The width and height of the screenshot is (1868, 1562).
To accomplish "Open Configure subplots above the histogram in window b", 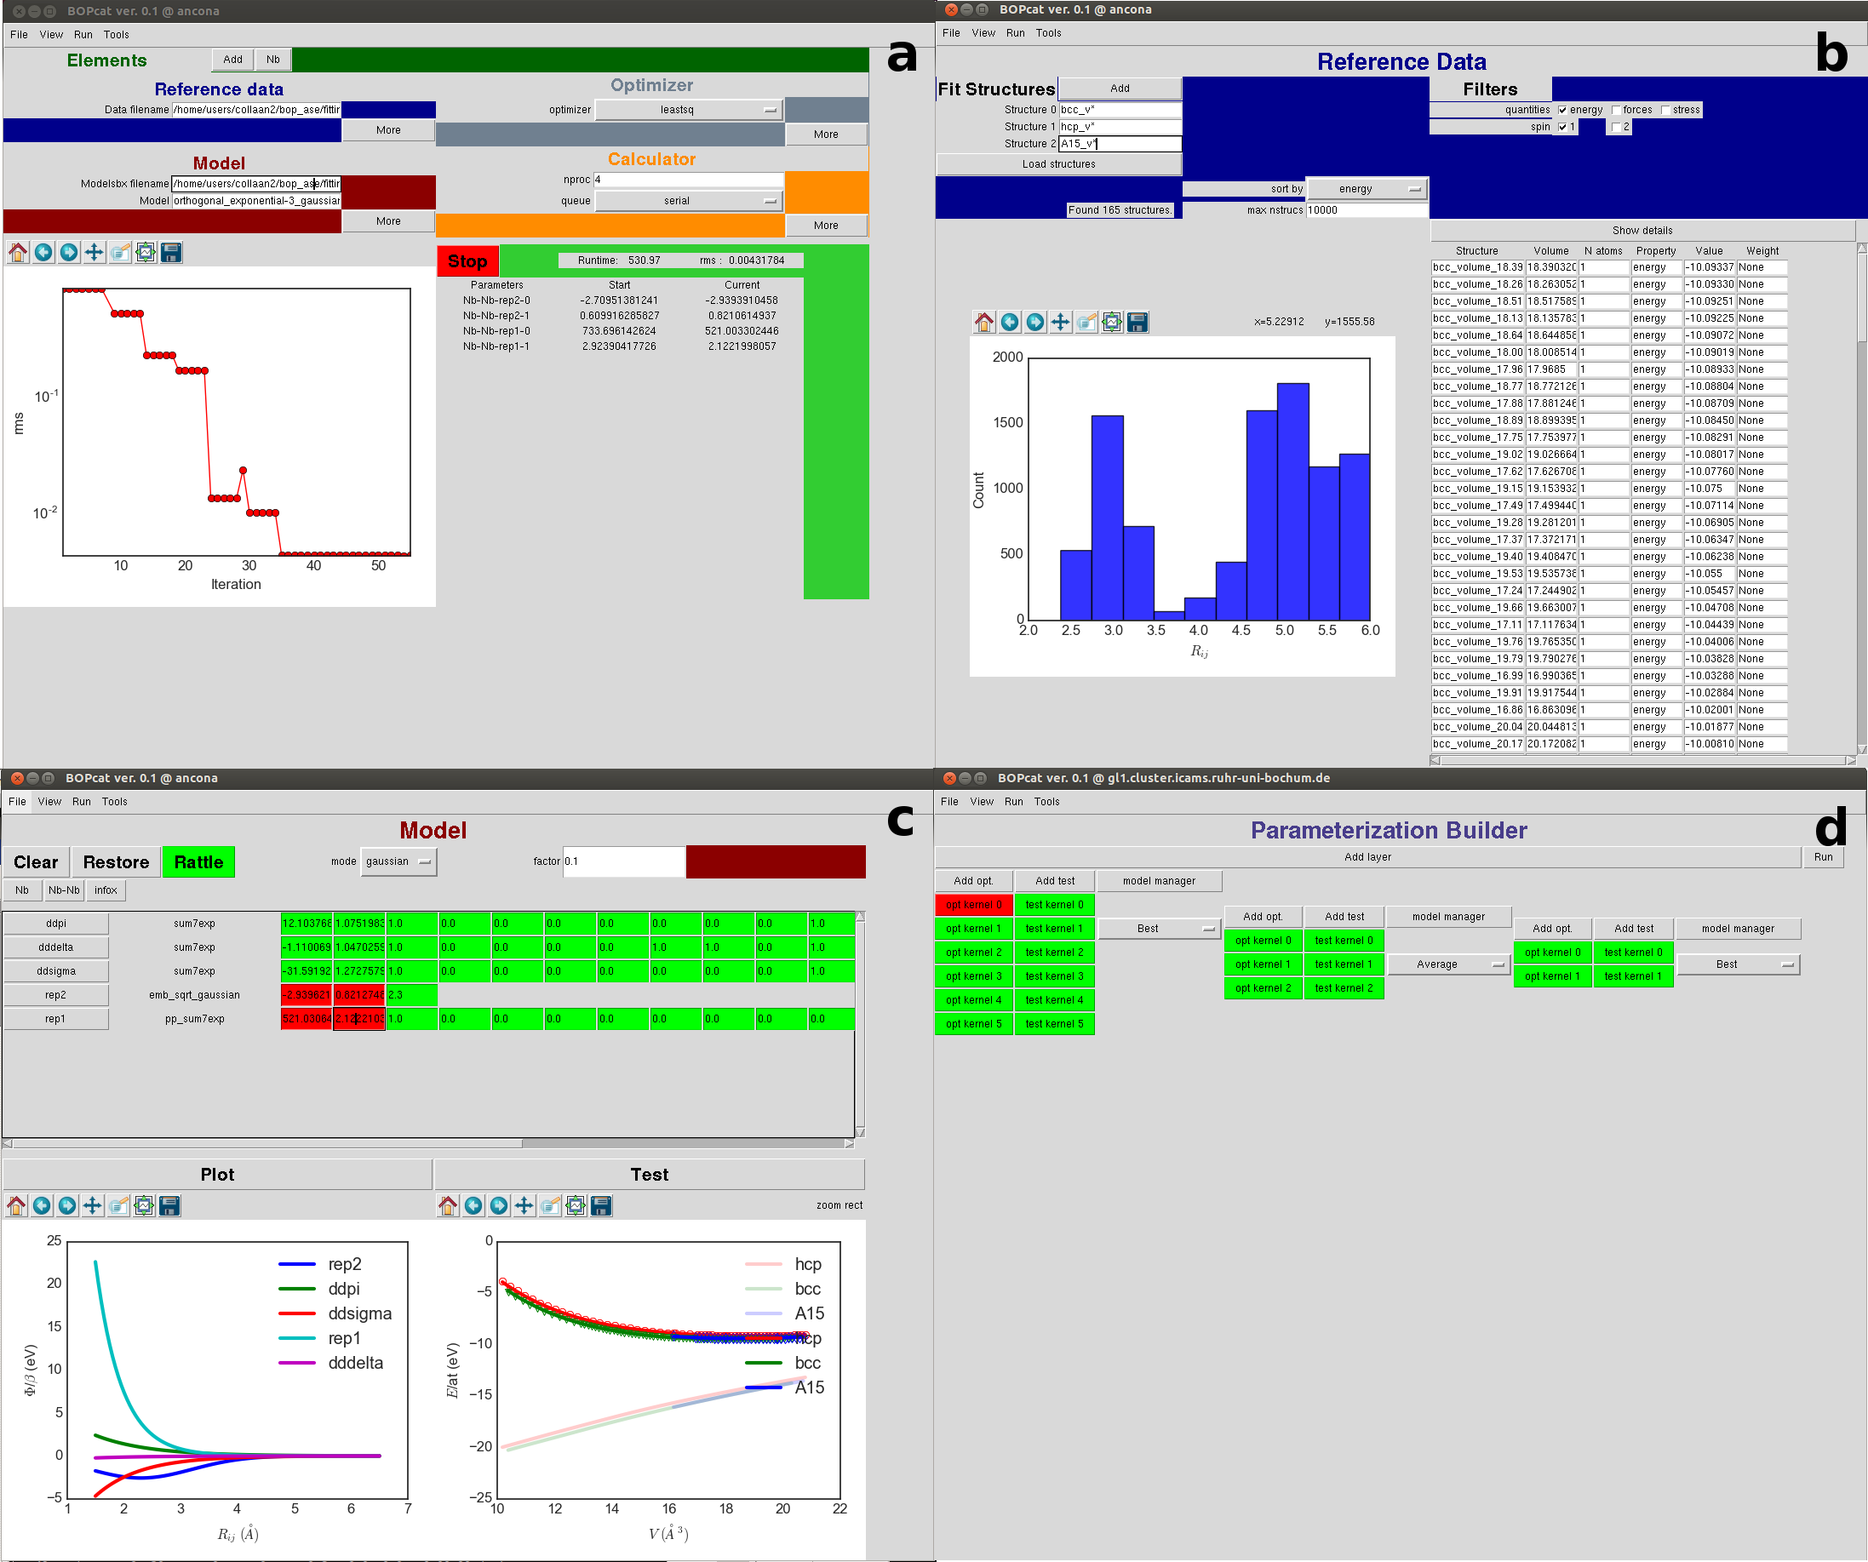I will click(1112, 322).
